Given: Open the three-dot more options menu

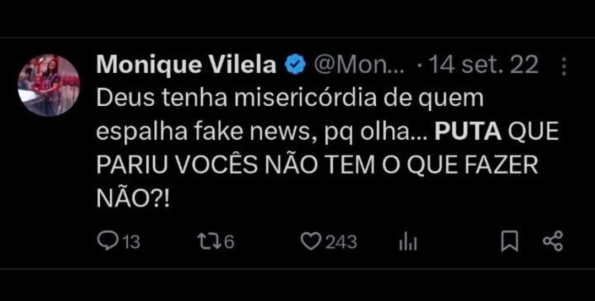Looking at the screenshot, I should (564, 67).
